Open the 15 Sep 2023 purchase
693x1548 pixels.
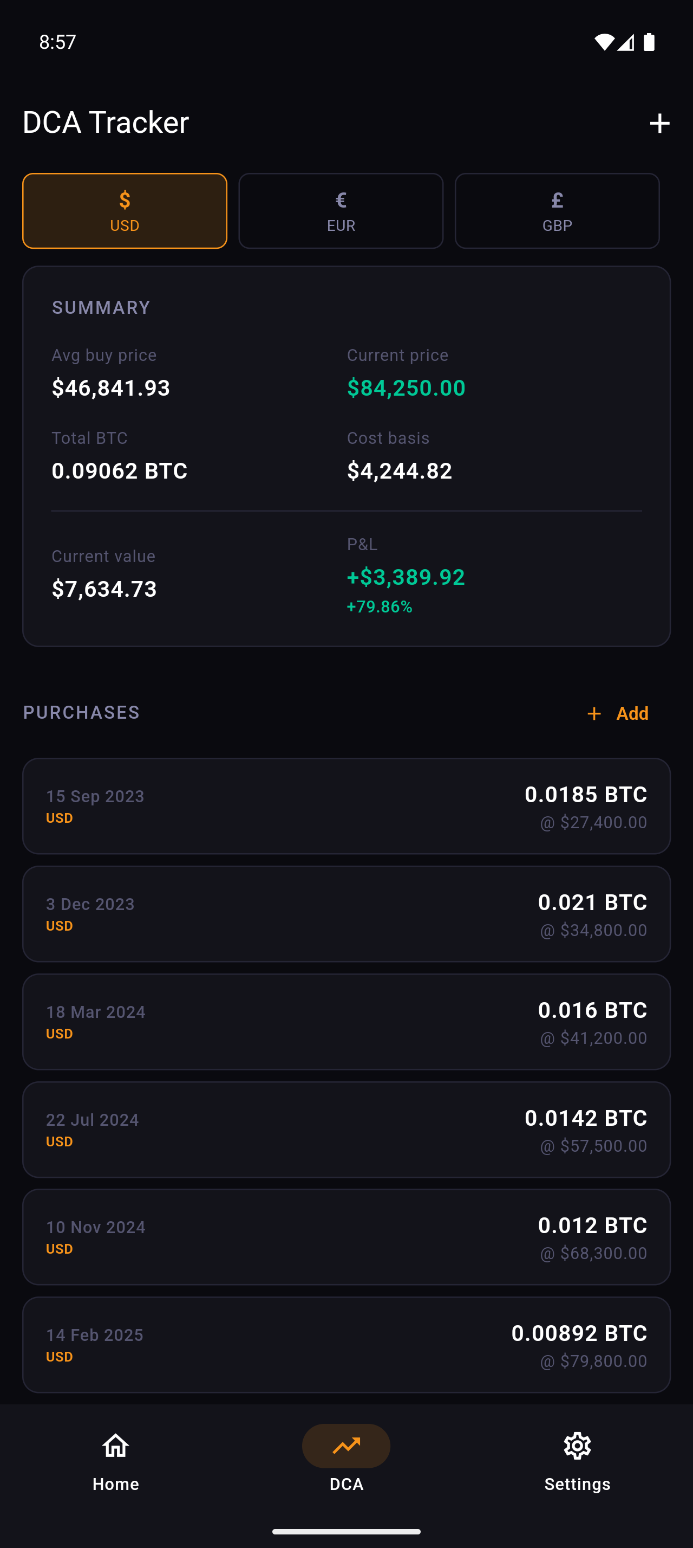346,806
